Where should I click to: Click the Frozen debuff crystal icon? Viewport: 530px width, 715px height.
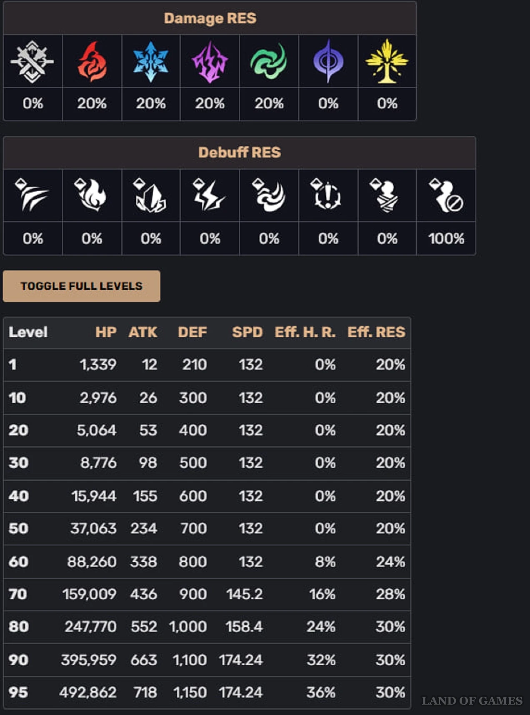pyautogui.click(x=150, y=195)
